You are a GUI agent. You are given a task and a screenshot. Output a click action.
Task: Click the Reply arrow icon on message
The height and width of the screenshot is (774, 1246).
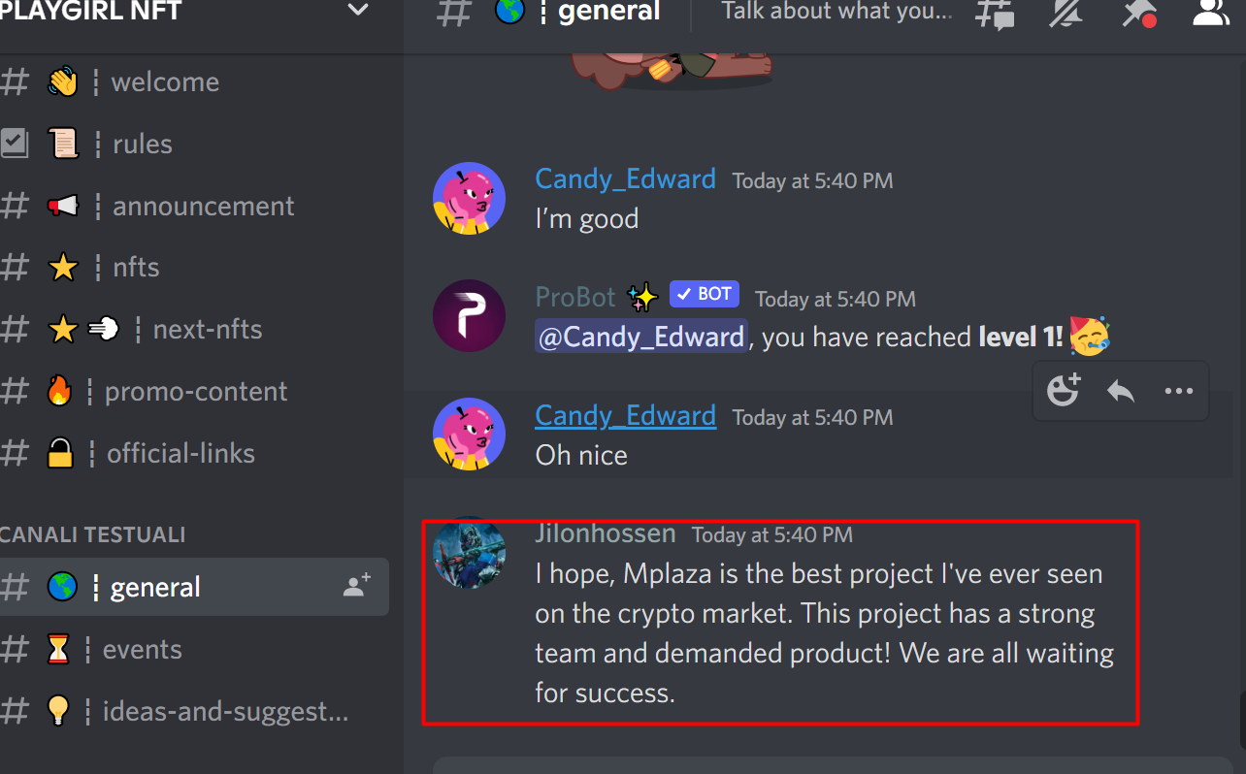[x=1121, y=391]
